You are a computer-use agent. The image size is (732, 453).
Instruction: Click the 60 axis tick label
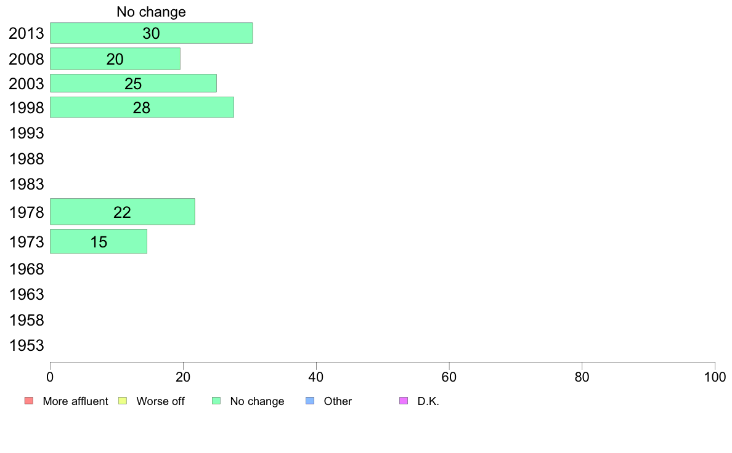449,377
